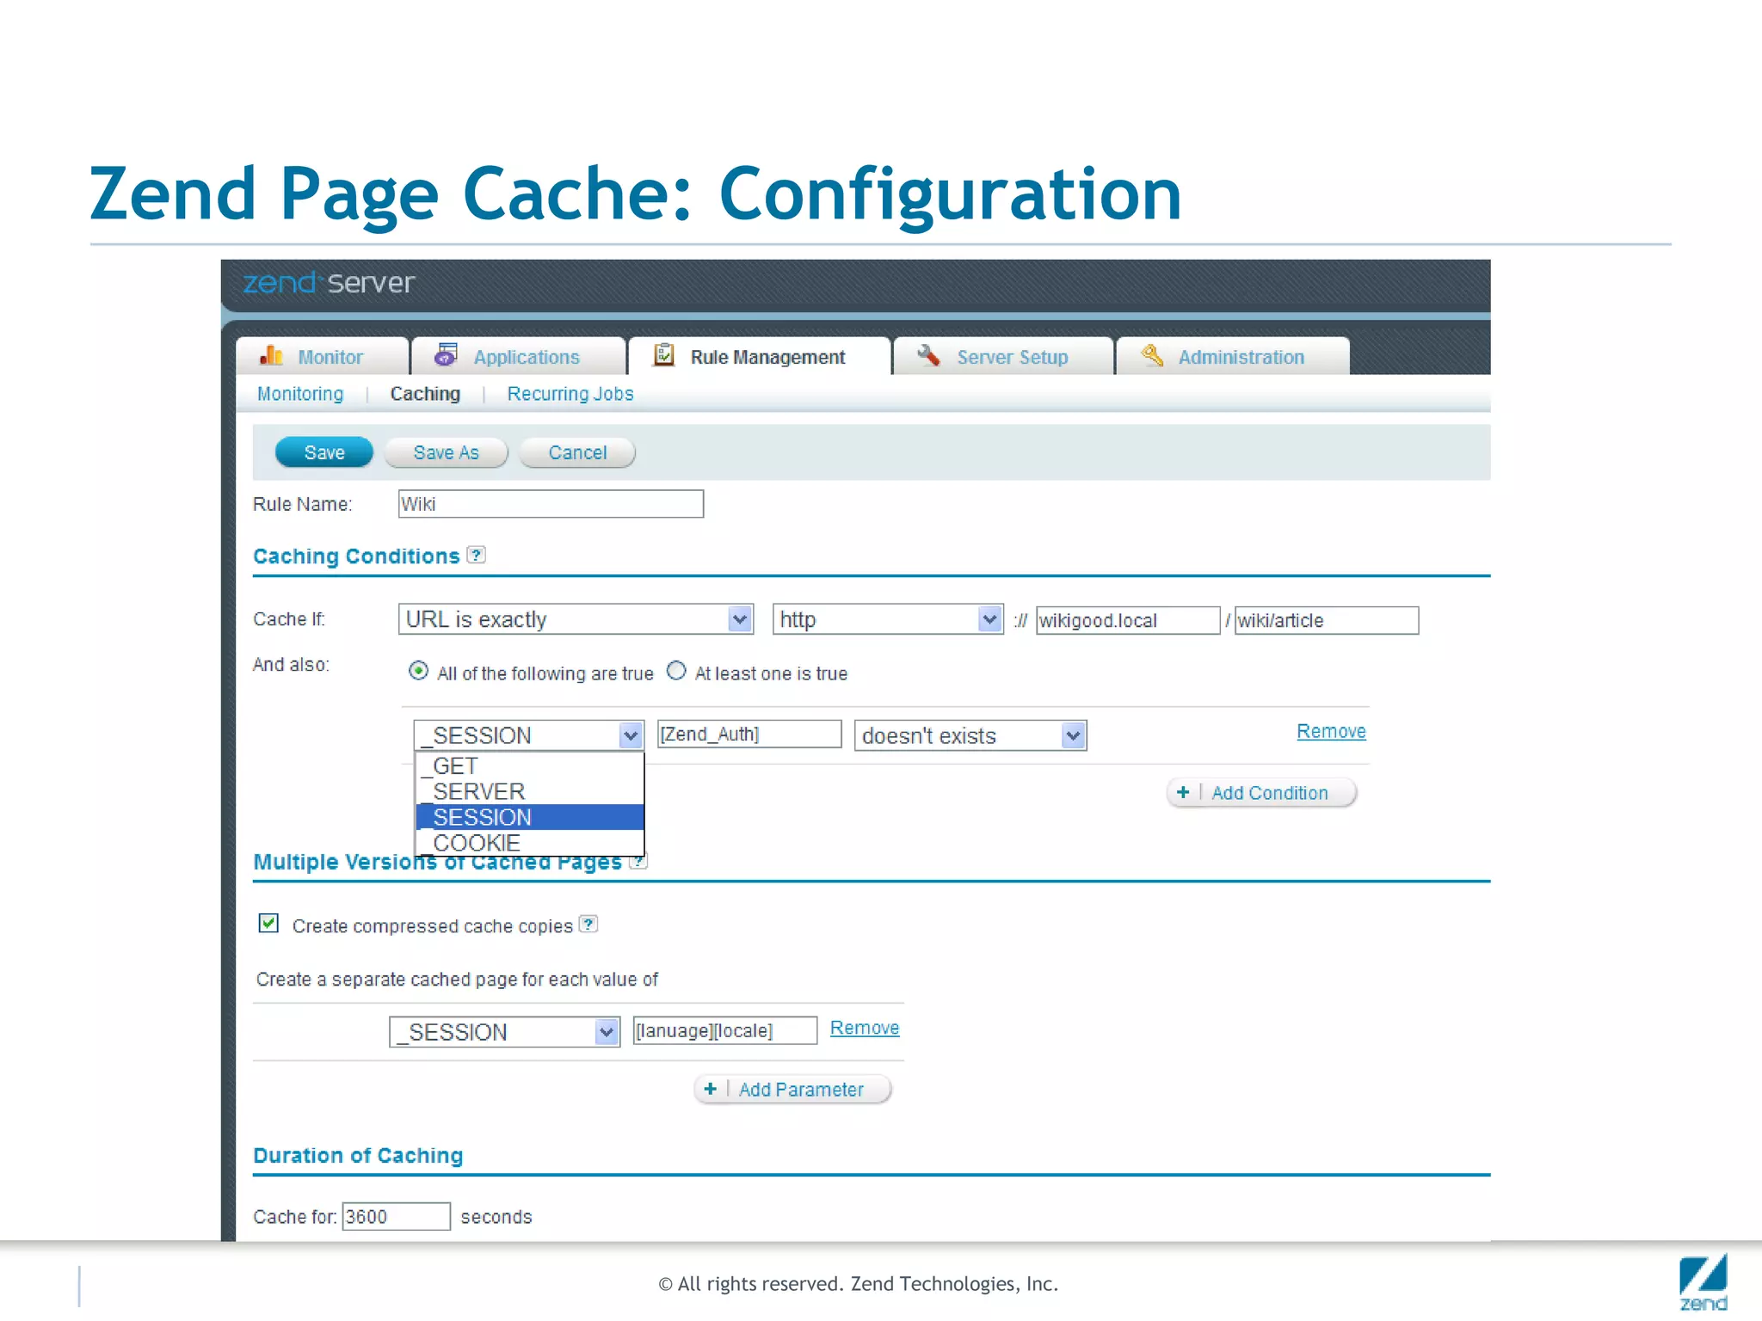Screen dimensions: 1762x1321
Task: Click the Applications tab icon
Action: 446,355
